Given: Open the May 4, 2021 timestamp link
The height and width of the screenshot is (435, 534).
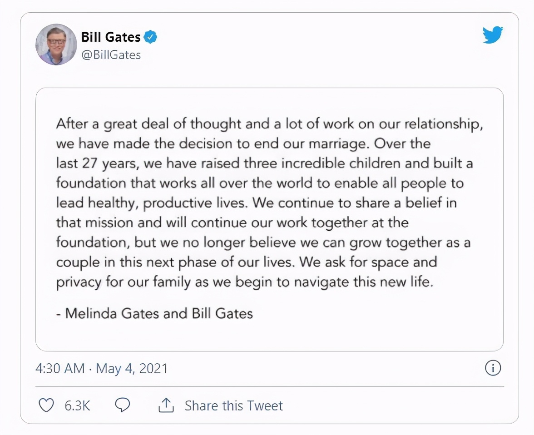Looking at the screenshot, I should (x=102, y=369).
